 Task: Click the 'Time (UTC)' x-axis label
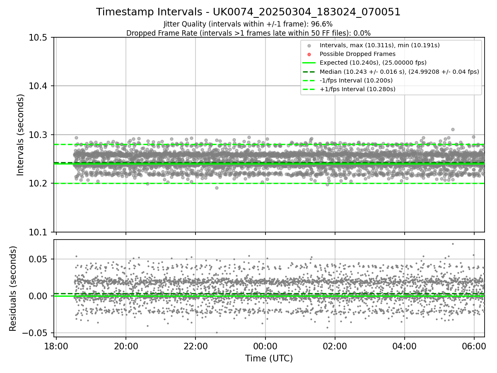(x=269, y=358)
